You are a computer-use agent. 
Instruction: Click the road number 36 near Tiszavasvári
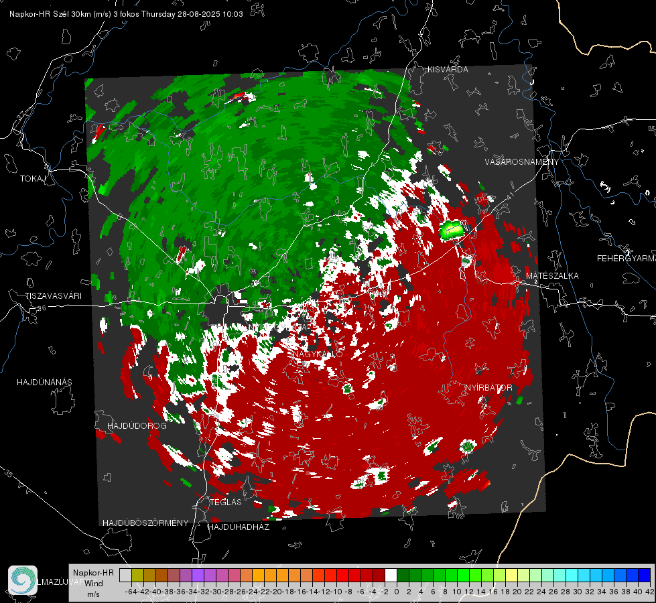tap(42, 308)
